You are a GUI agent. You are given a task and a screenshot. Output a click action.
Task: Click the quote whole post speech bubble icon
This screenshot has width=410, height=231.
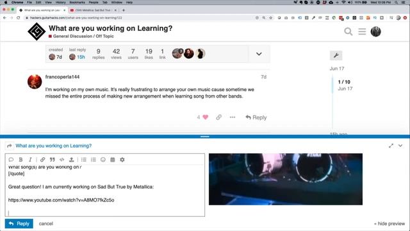[x=11, y=160]
